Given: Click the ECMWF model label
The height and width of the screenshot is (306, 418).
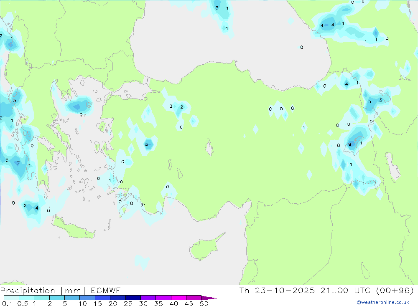Looking at the screenshot, I should pos(106,291).
